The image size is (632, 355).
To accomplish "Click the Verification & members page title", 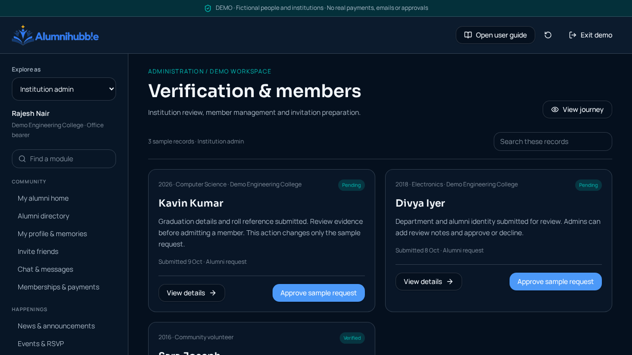I will tap(255, 91).
